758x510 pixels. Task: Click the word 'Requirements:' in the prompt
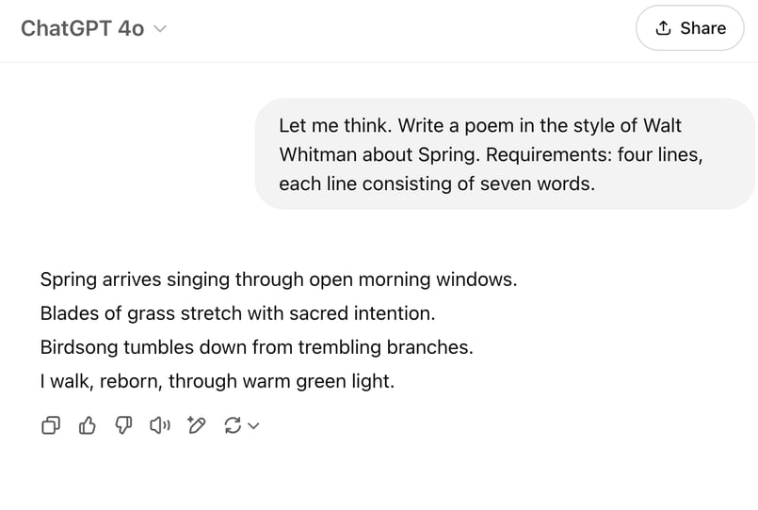[549, 155]
